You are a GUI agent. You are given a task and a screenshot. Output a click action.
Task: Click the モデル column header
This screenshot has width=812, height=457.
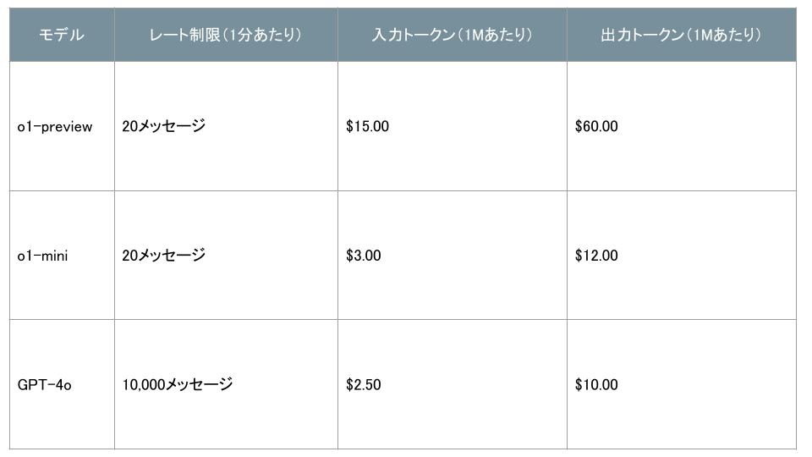point(62,35)
